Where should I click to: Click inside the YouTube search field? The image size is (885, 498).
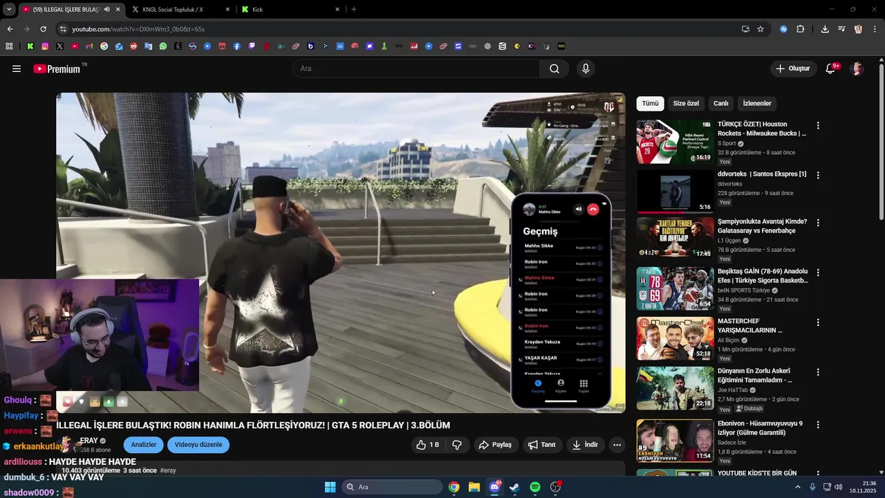click(x=417, y=68)
